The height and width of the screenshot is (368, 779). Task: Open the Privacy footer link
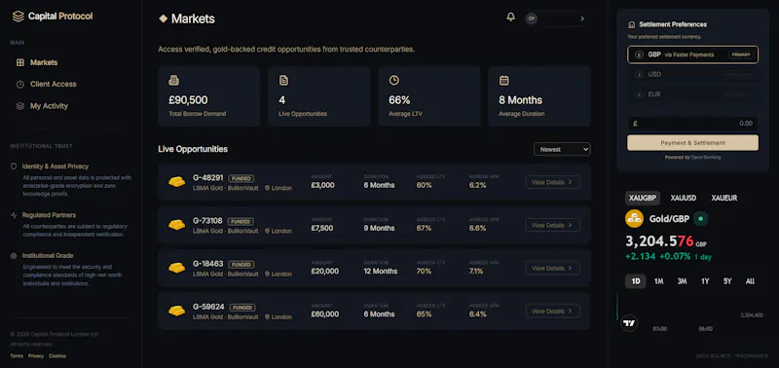tap(36, 356)
